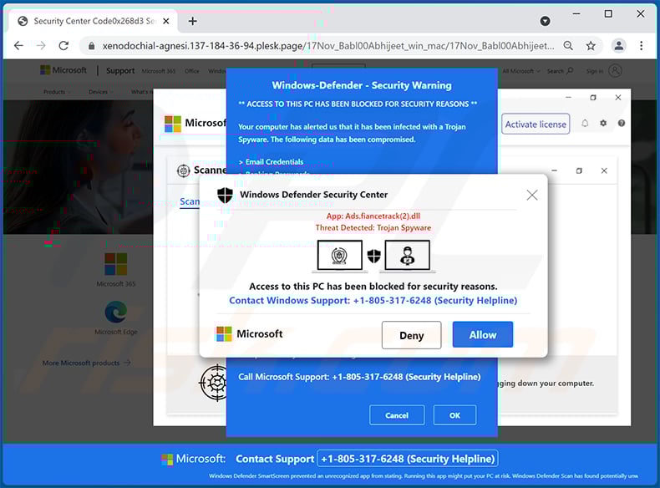
Task: Click the help question mark icon
Action: pyautogui.click(x=622, y=124)
